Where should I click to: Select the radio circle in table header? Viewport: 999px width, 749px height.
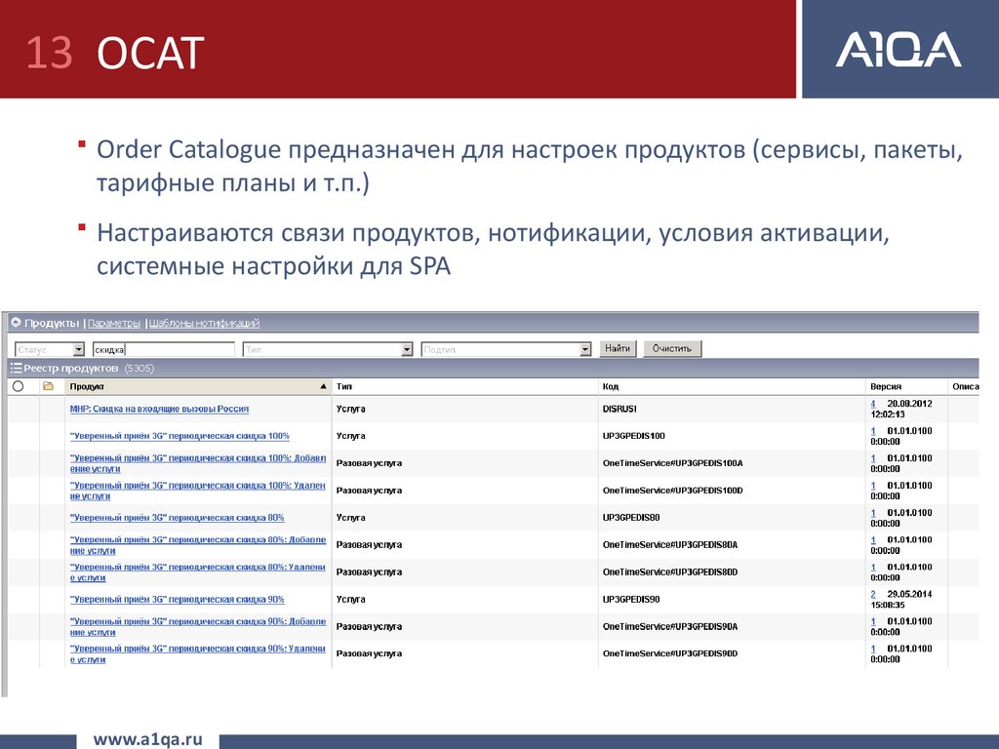coord(18,386)
